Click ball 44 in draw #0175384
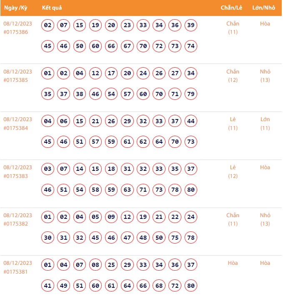Screen dimensions: 283x302 coord(191,122)
